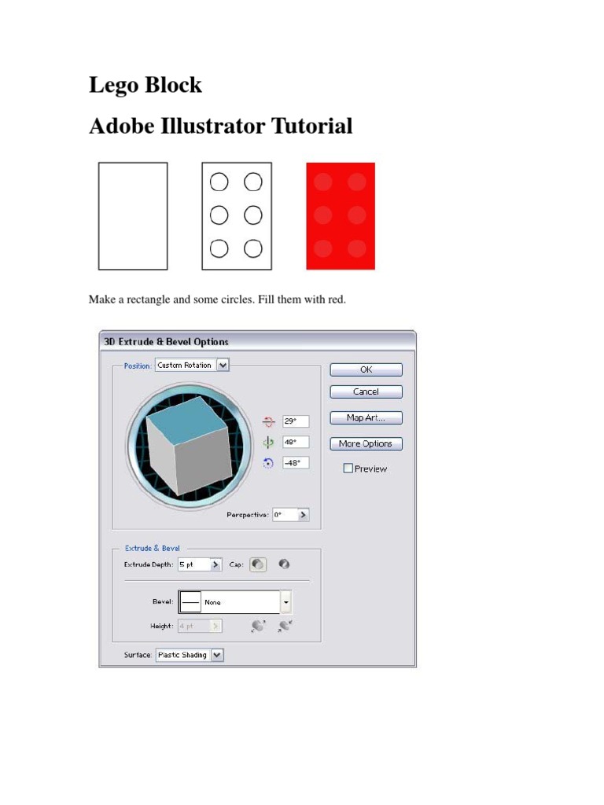Viewport: 604px width, 805px height.
Task: Click the X-axis rotation field showing 29°
Action: pos(296,421)
